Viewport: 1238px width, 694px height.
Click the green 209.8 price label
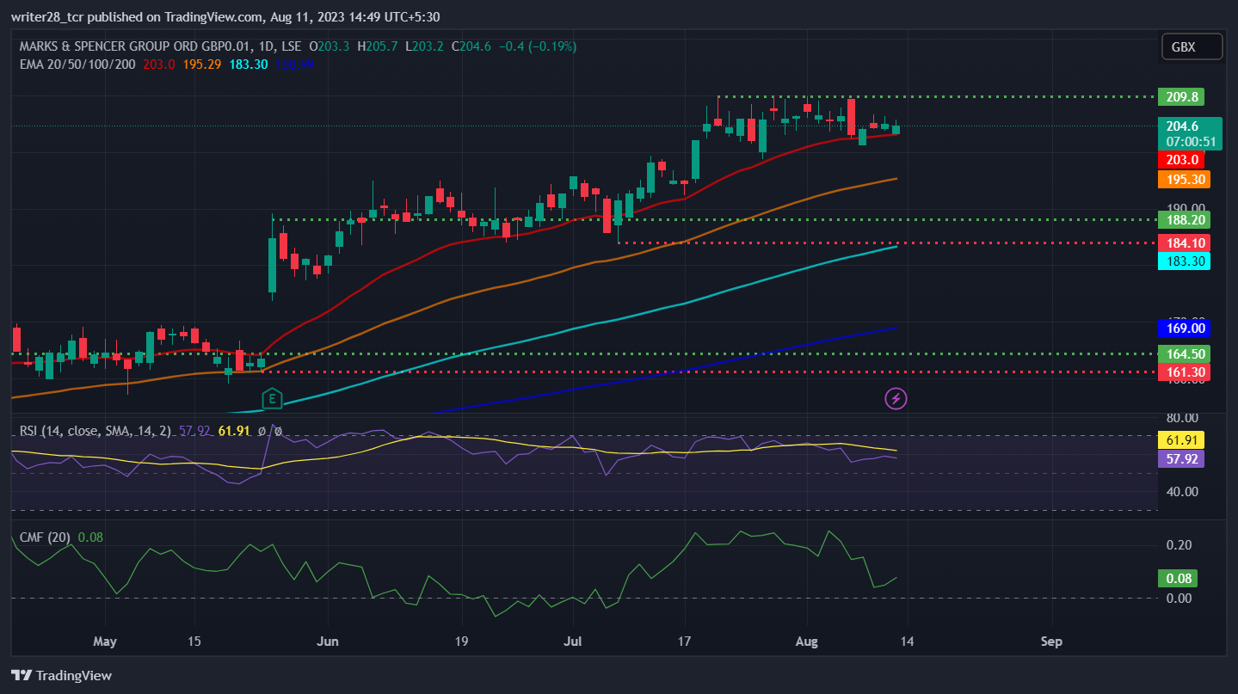(x=1180, y=97)
